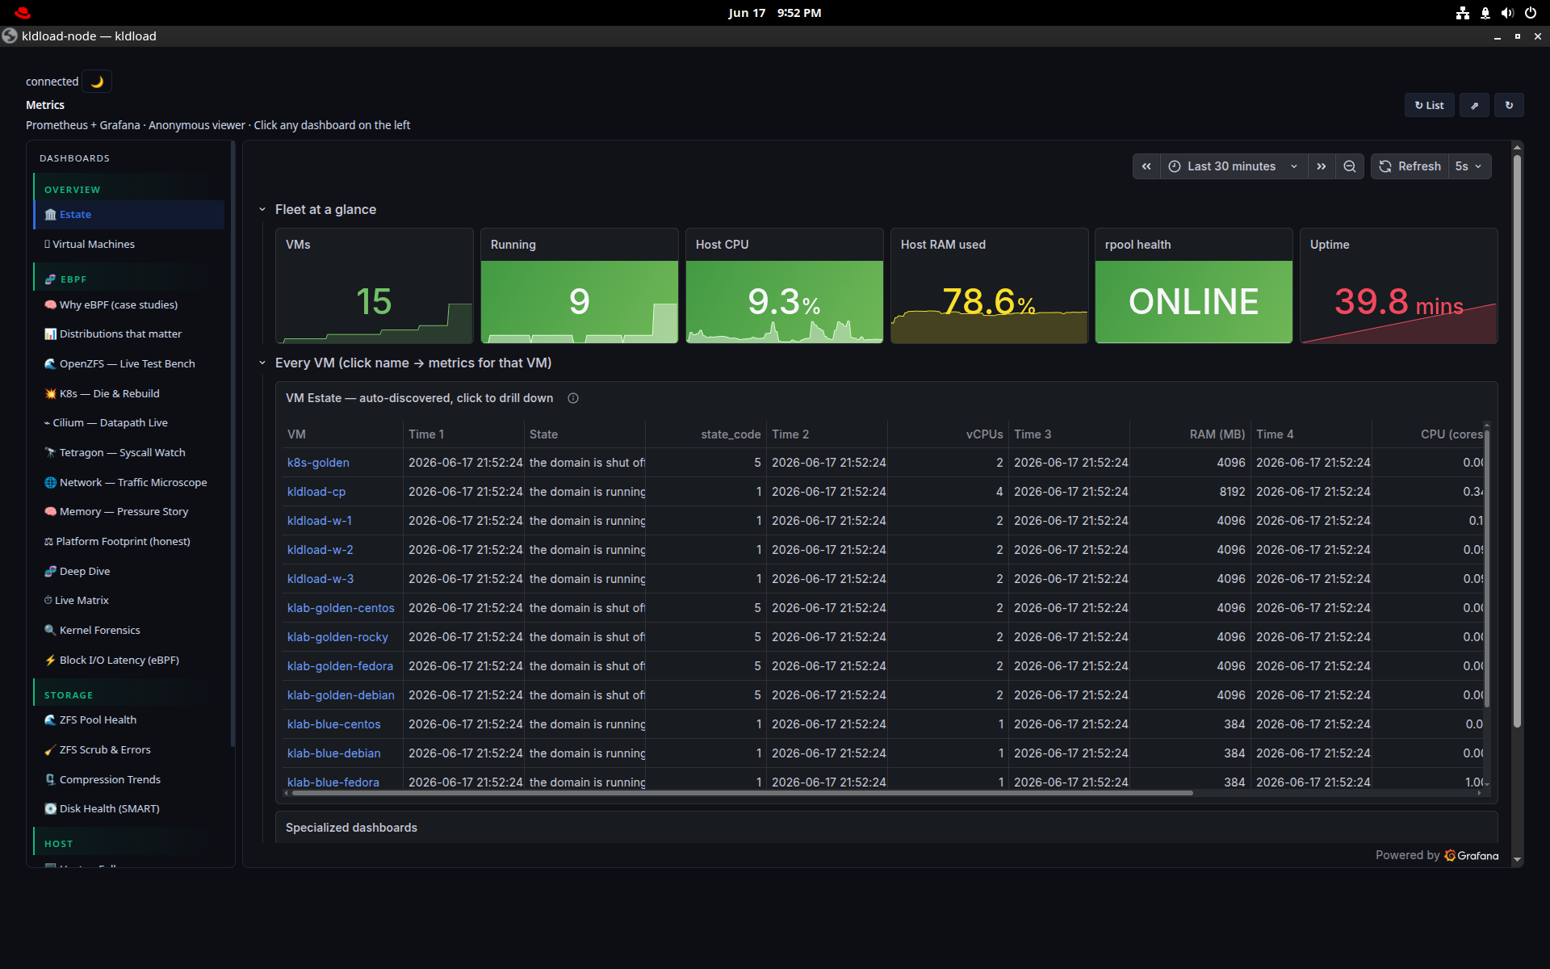Open K8s — Die & Rebuild dashboard

click(129, 394)
